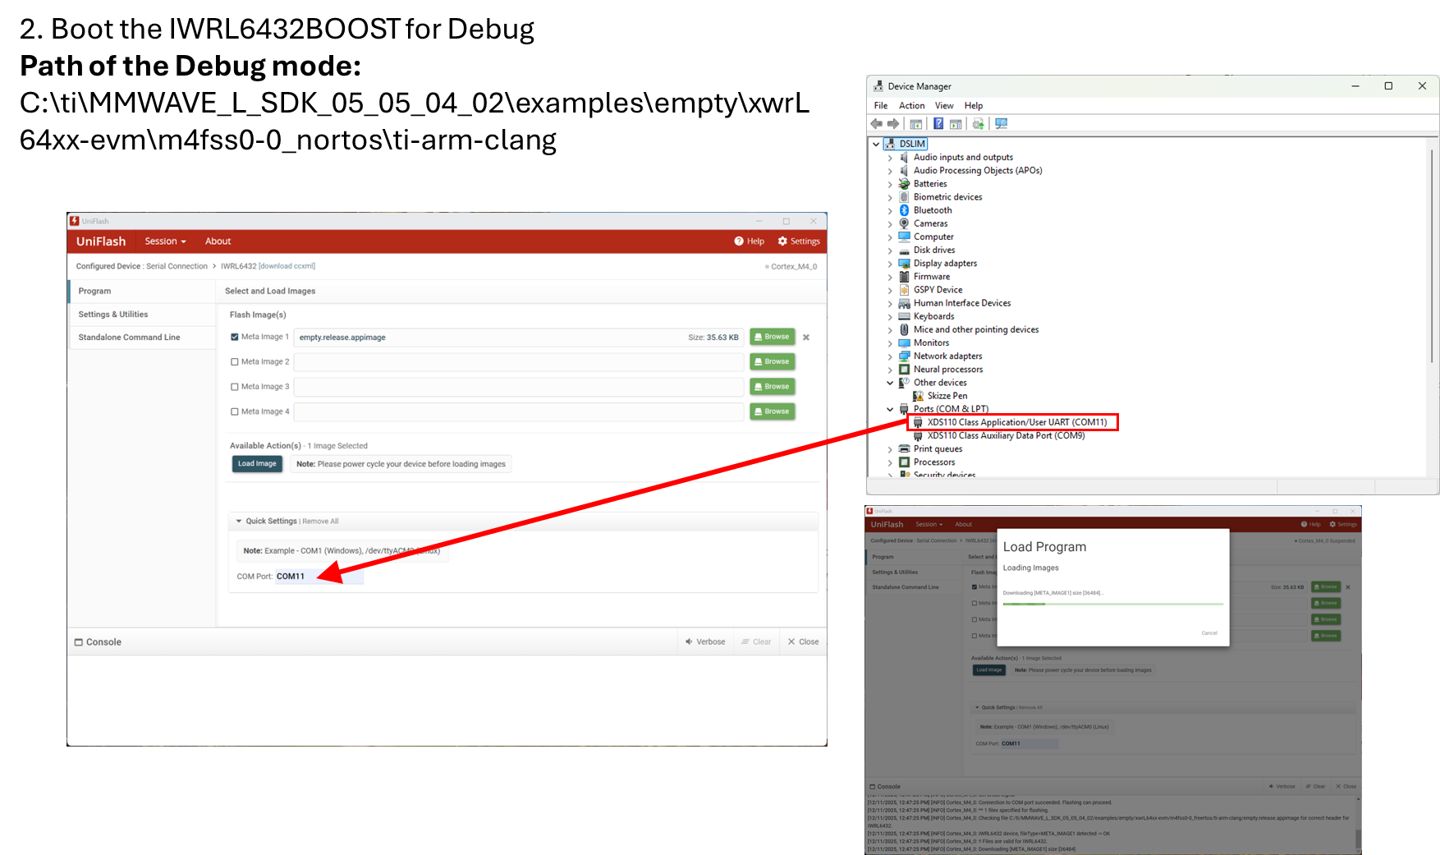Click the Load Program download progress bar

[1112, 604]
